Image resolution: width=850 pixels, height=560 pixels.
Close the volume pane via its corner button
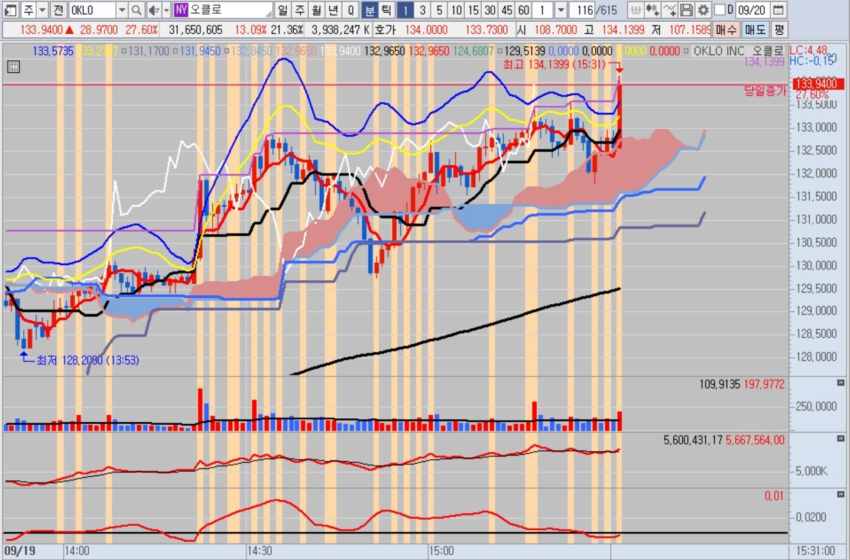841,383
